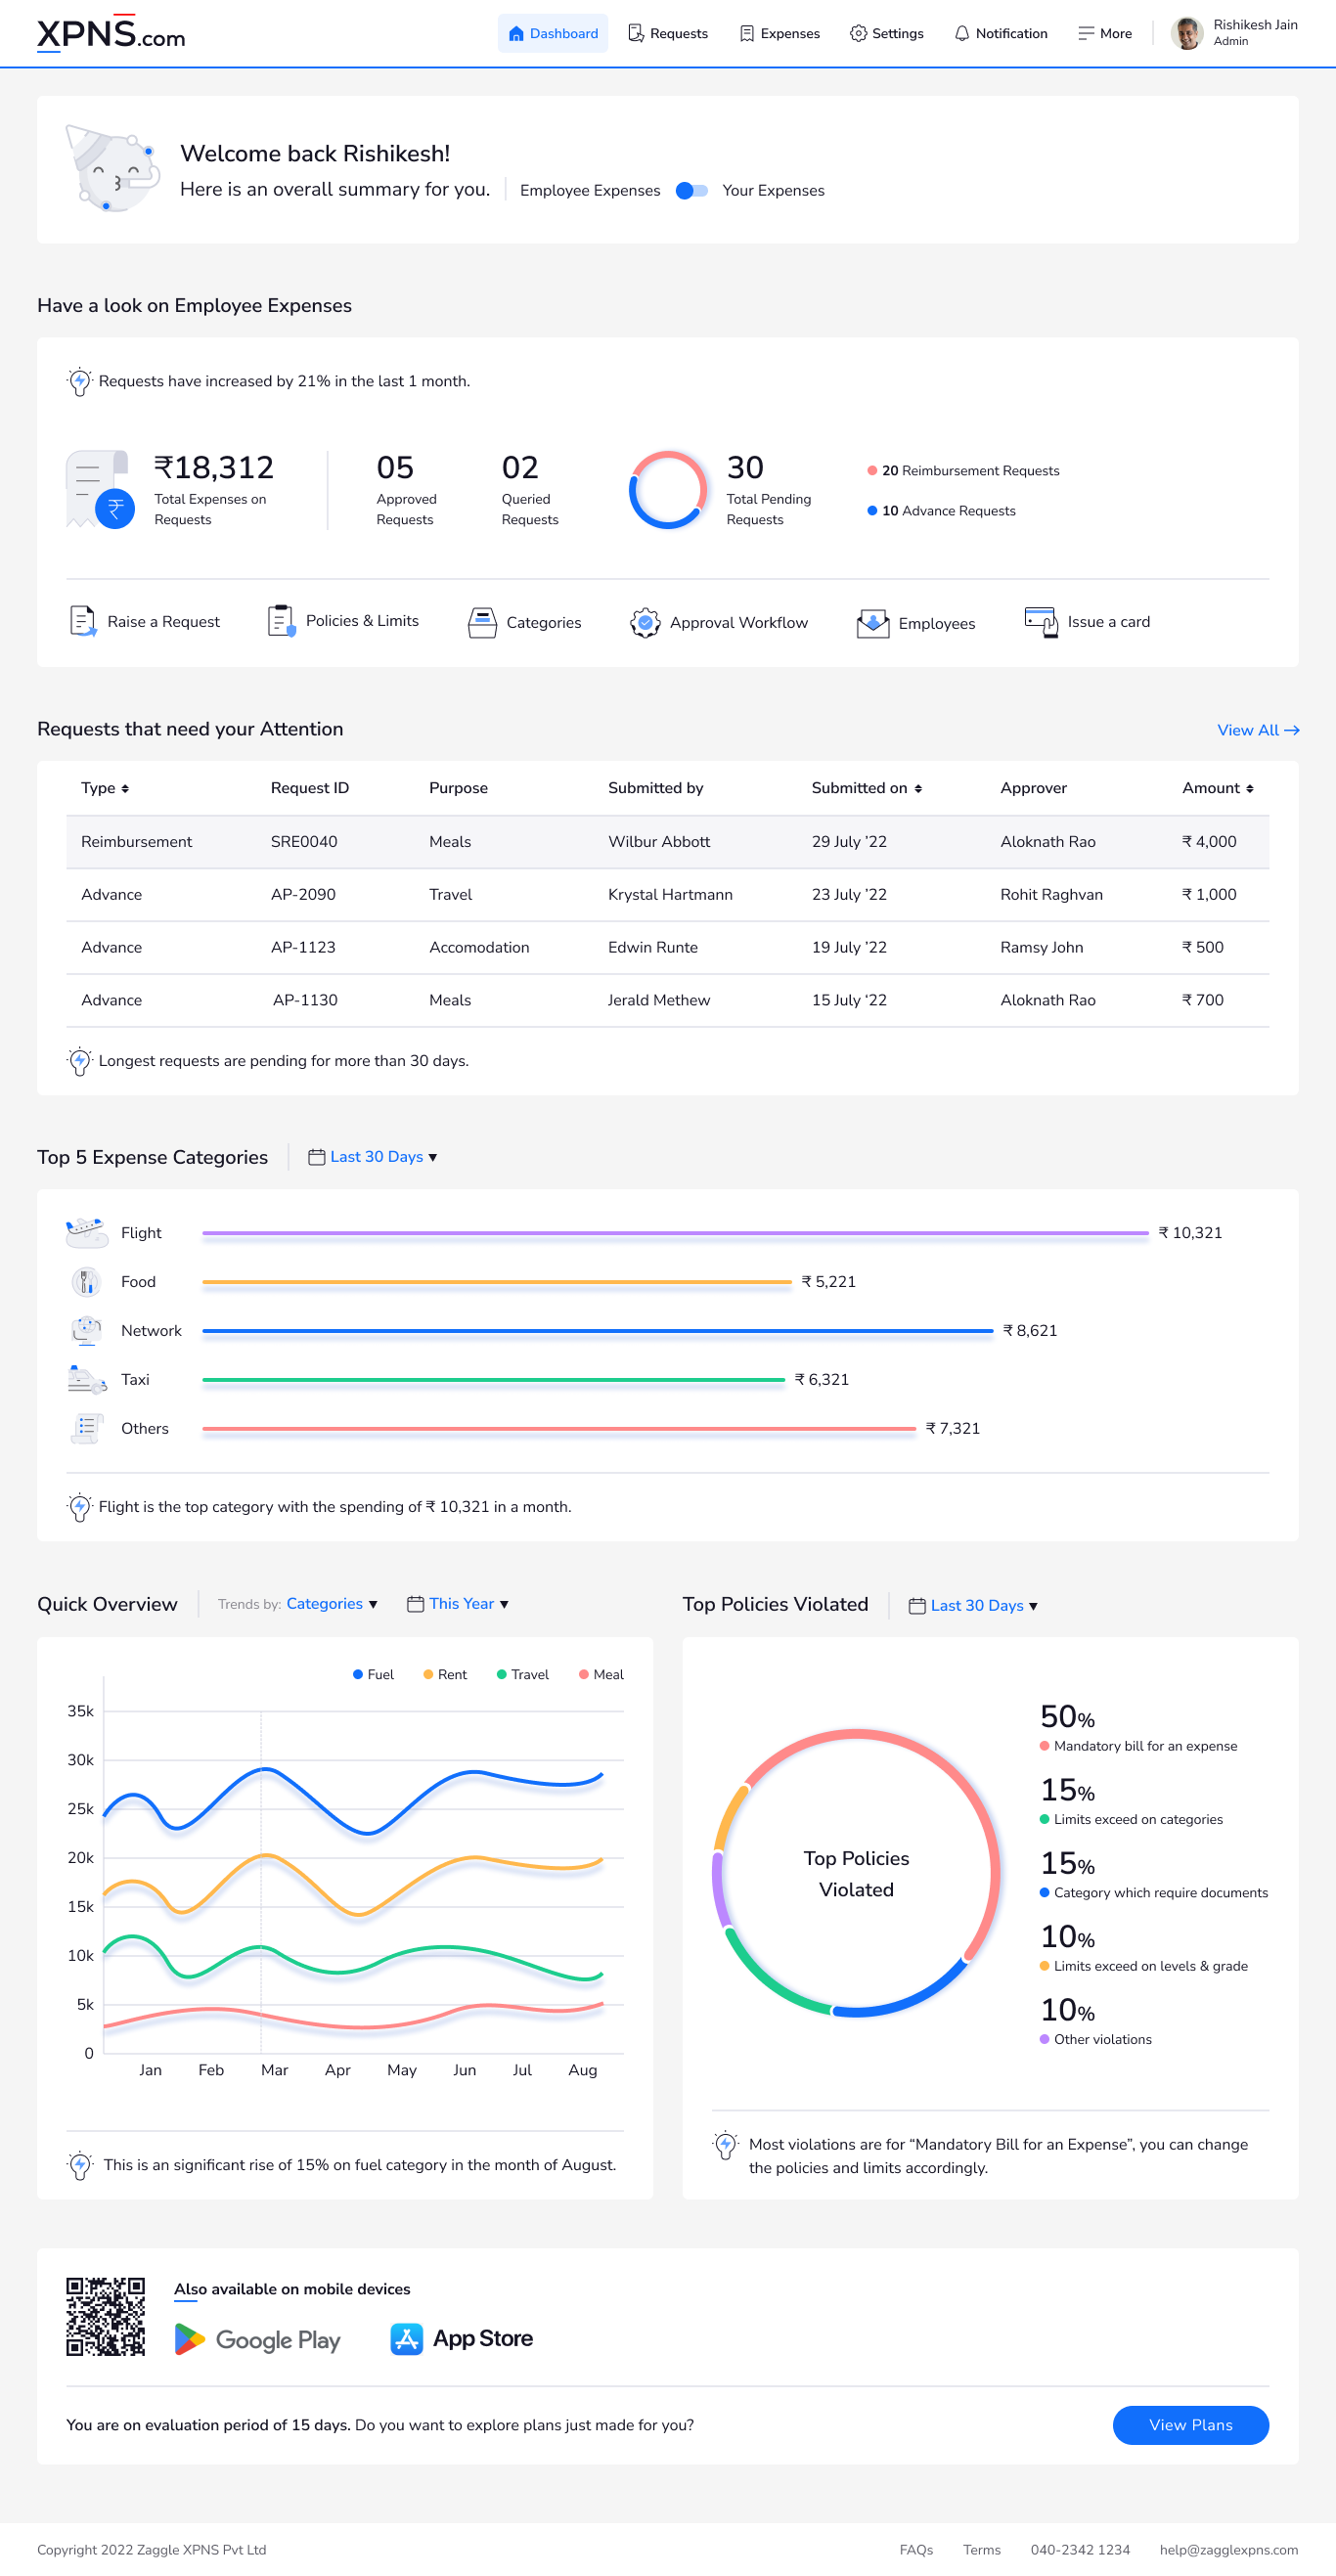Sort table by Type column
1336x2576 pixels.
tap(105, 788)
